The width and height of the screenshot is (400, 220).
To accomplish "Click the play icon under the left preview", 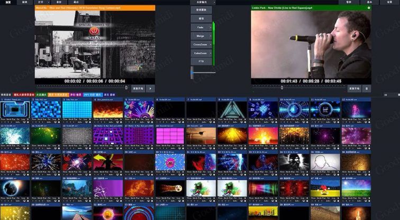I will (151, 89).
